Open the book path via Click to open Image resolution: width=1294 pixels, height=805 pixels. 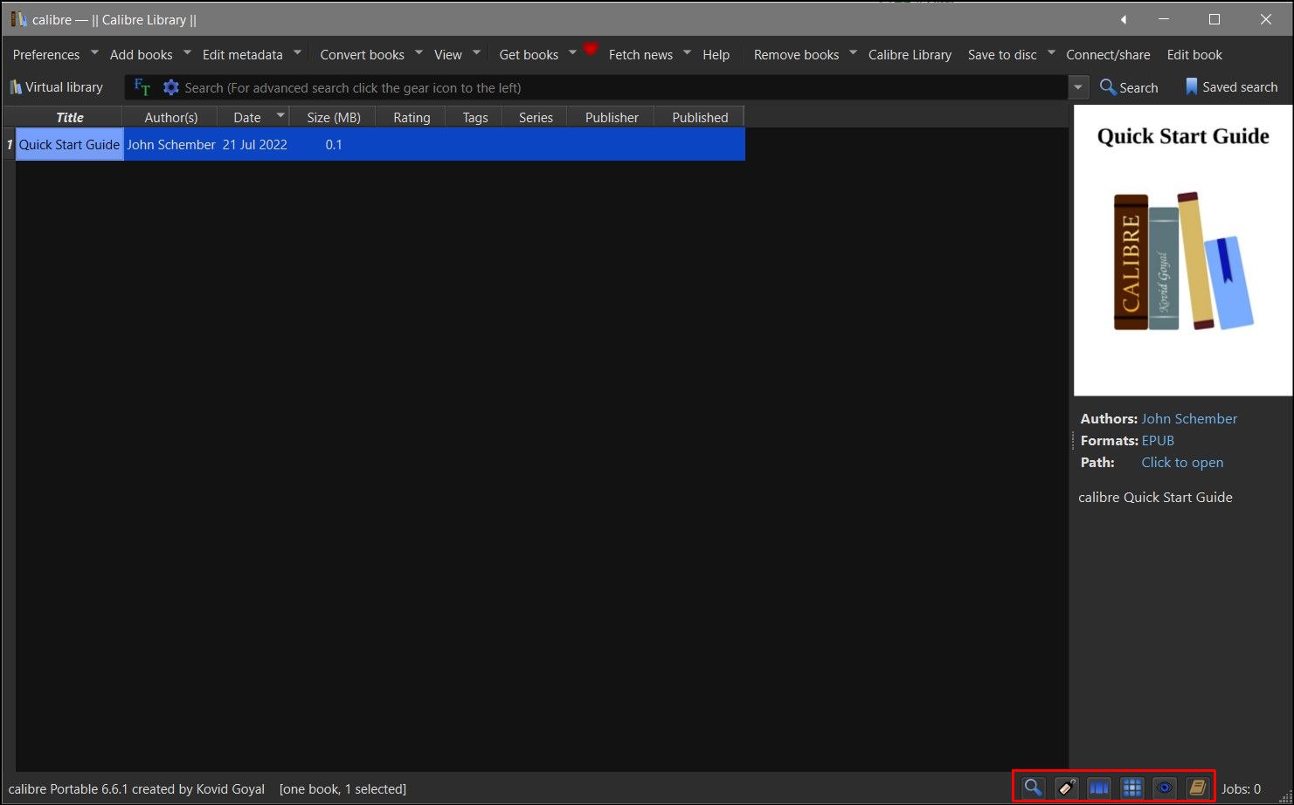tap(1182, 463)
